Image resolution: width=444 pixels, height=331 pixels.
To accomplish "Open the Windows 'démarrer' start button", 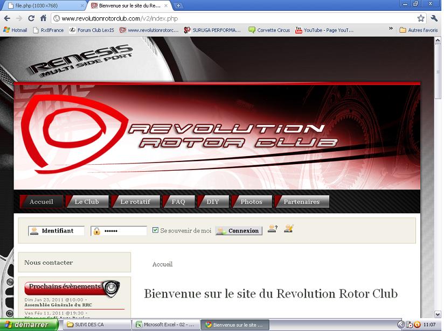I will (27, 325).
